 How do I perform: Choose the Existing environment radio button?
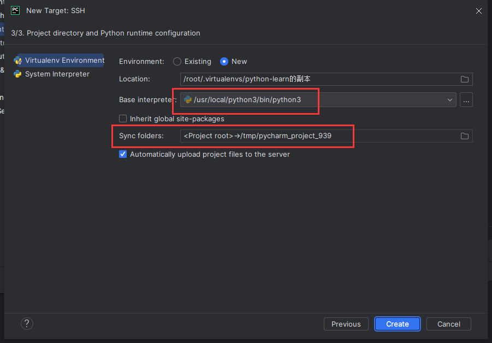coord(177,62)
